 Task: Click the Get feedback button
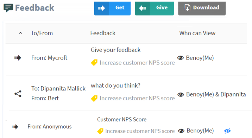[x=112, y=8]
